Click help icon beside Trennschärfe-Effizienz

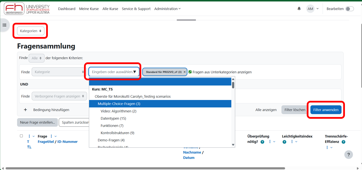pyautogui.click(x=343, y=142)
